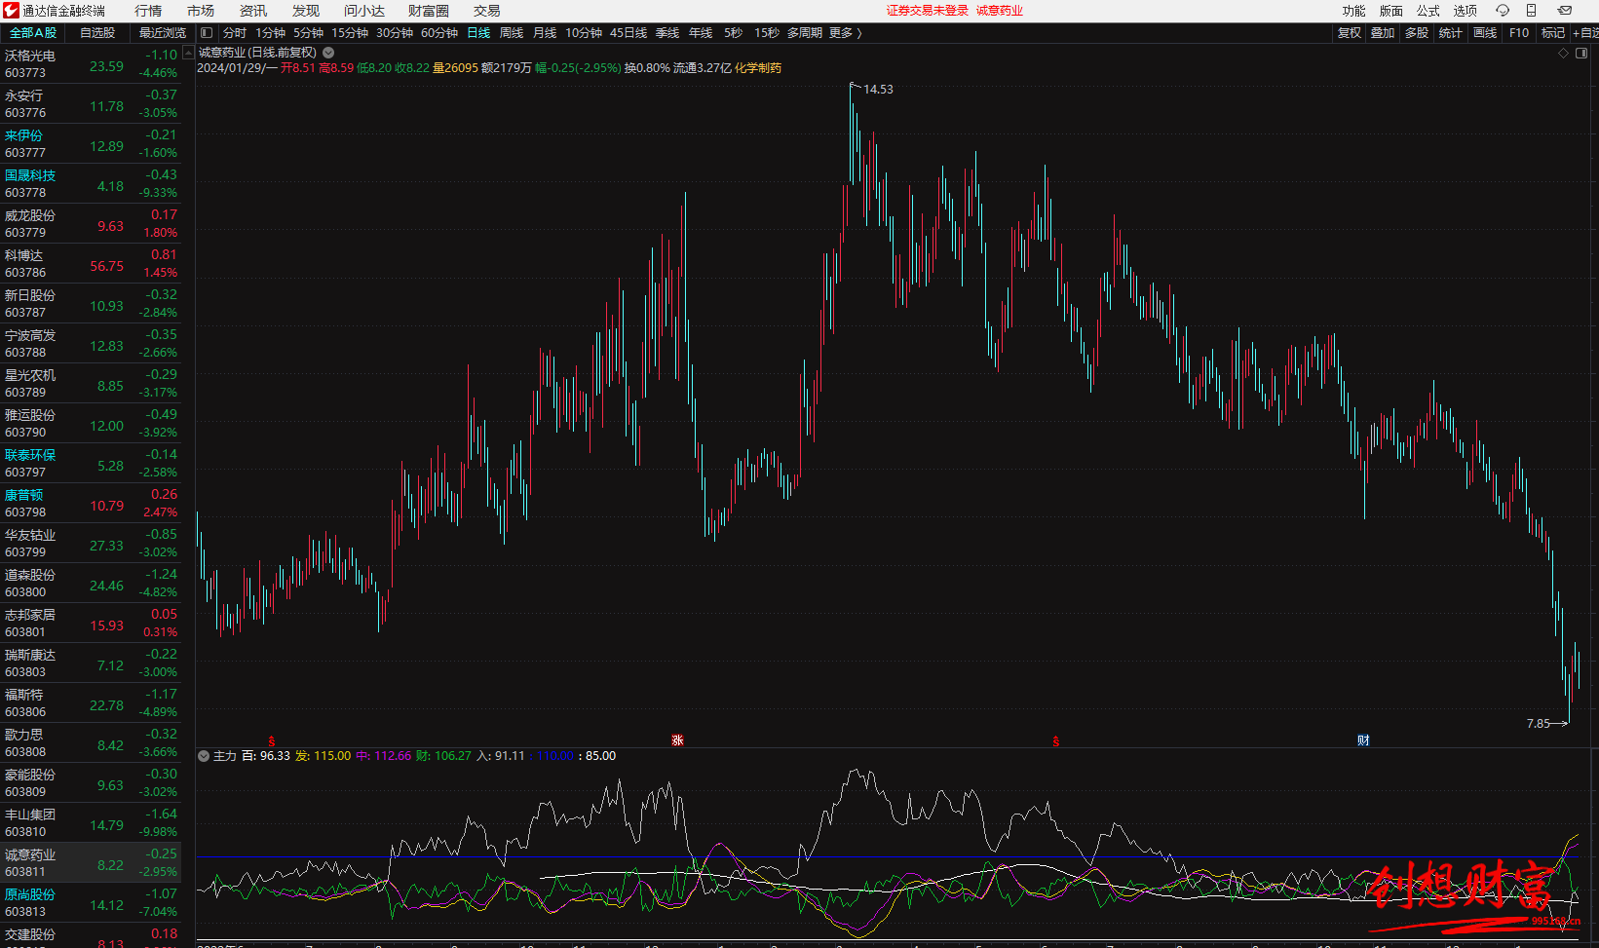Image resolution: width=1599 pixels, height=948 pixels.
Task: Click the 财 marker on chart bottom
Action: (1363, 740)
